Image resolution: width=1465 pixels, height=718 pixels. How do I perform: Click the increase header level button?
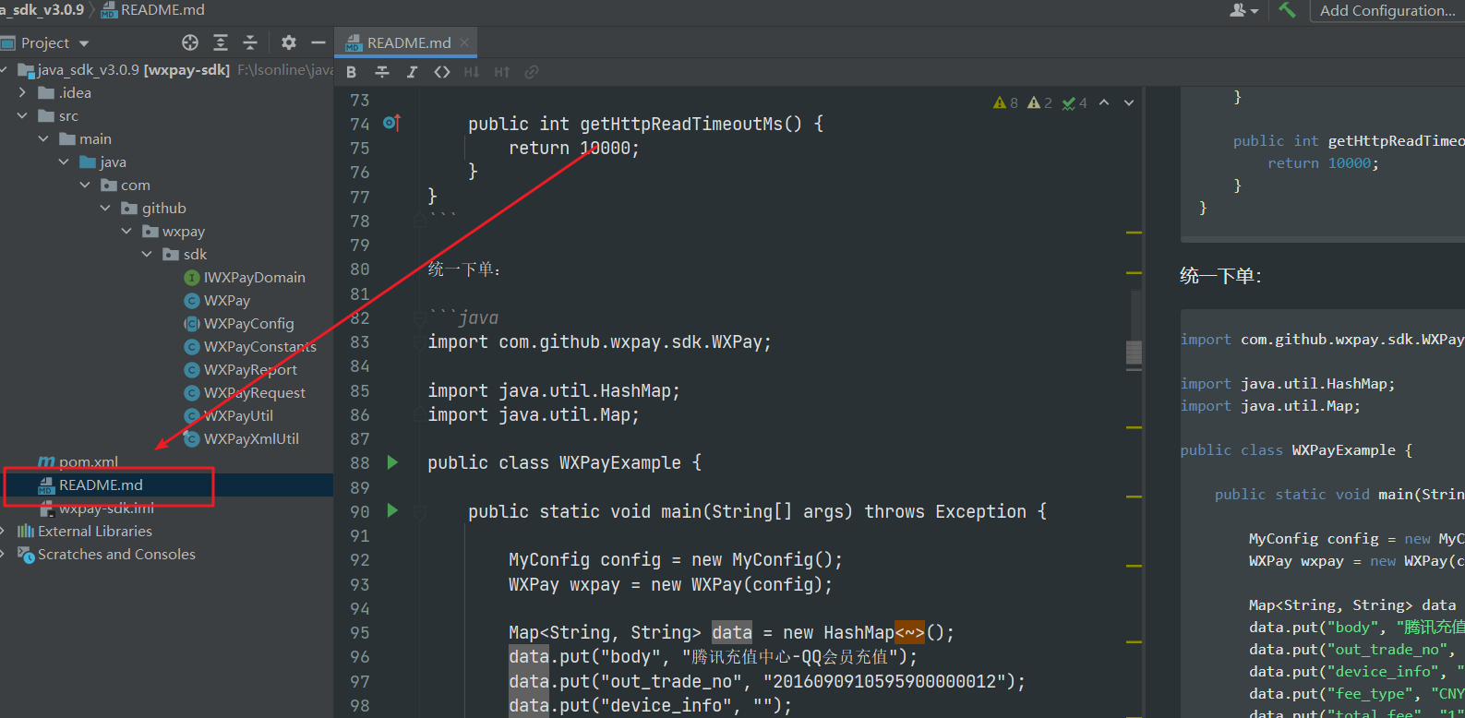(x=501, y=72)
